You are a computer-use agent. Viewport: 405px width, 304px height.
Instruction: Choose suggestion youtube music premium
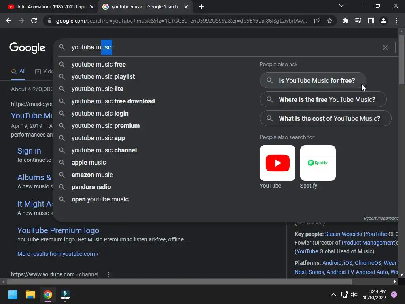coord(105,126)
